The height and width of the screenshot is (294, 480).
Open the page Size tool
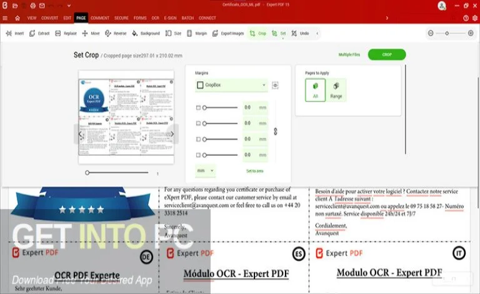point(173,33)
